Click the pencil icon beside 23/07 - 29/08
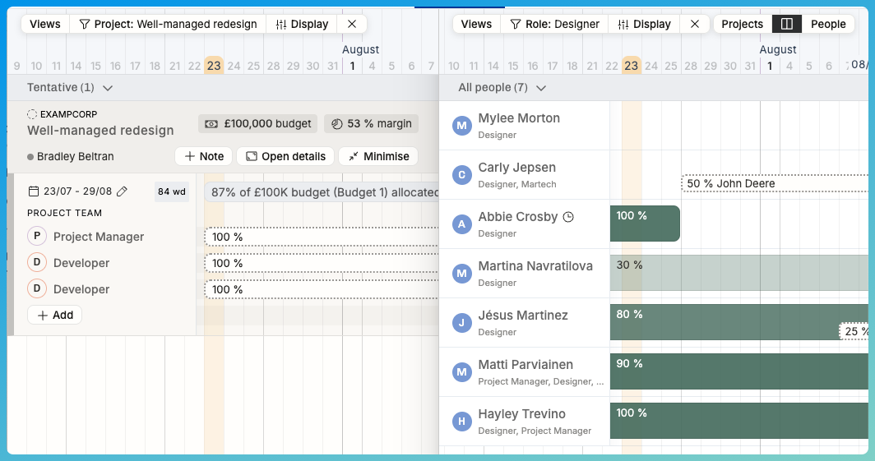 pos(123,191)
